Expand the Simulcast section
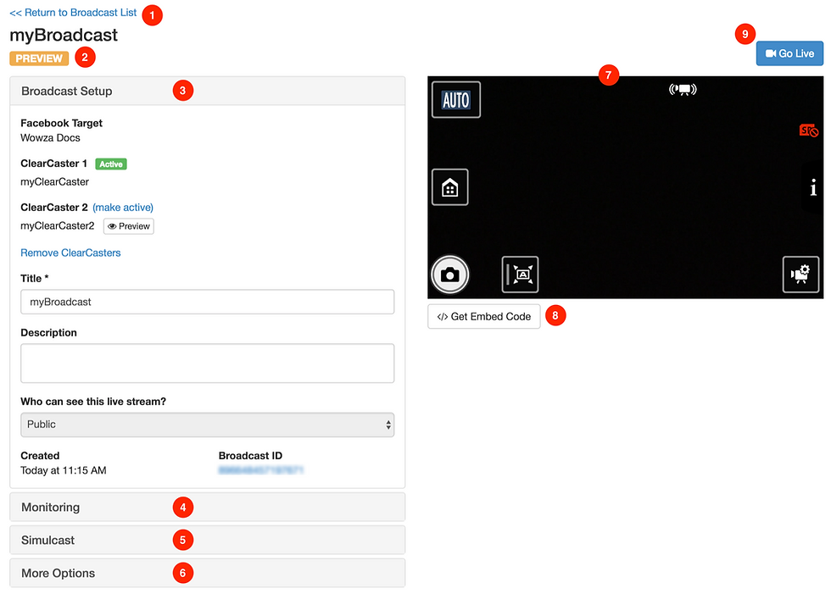This screenshot has height=594, width=831. tap(207, 540)
